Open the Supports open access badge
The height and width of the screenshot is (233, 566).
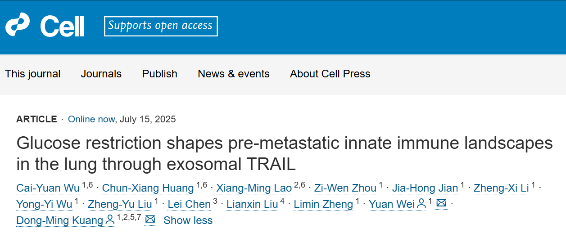(161, 26)
